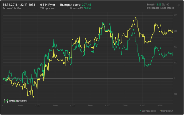Viewport: 184px width, 115px height.
Task: Click the 5 000 x-axis tick label
Action: coord(89,106)
